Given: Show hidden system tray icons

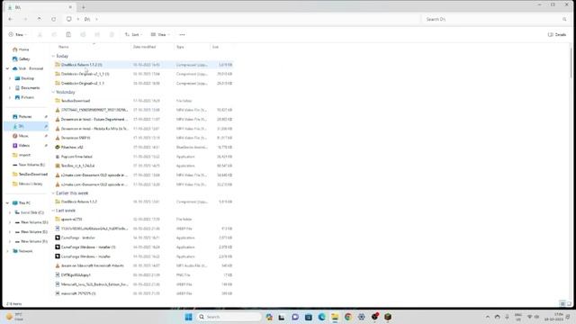Looking at the screenshot, I should pos(488,317).
